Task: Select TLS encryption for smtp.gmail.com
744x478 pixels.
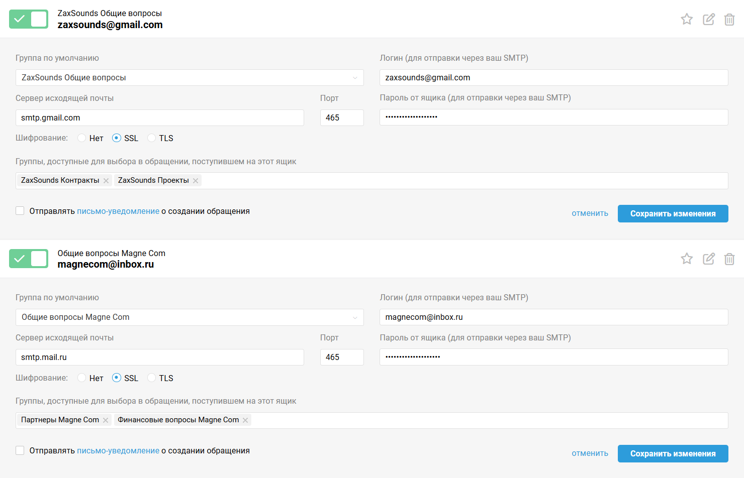Action: (152, 138)
